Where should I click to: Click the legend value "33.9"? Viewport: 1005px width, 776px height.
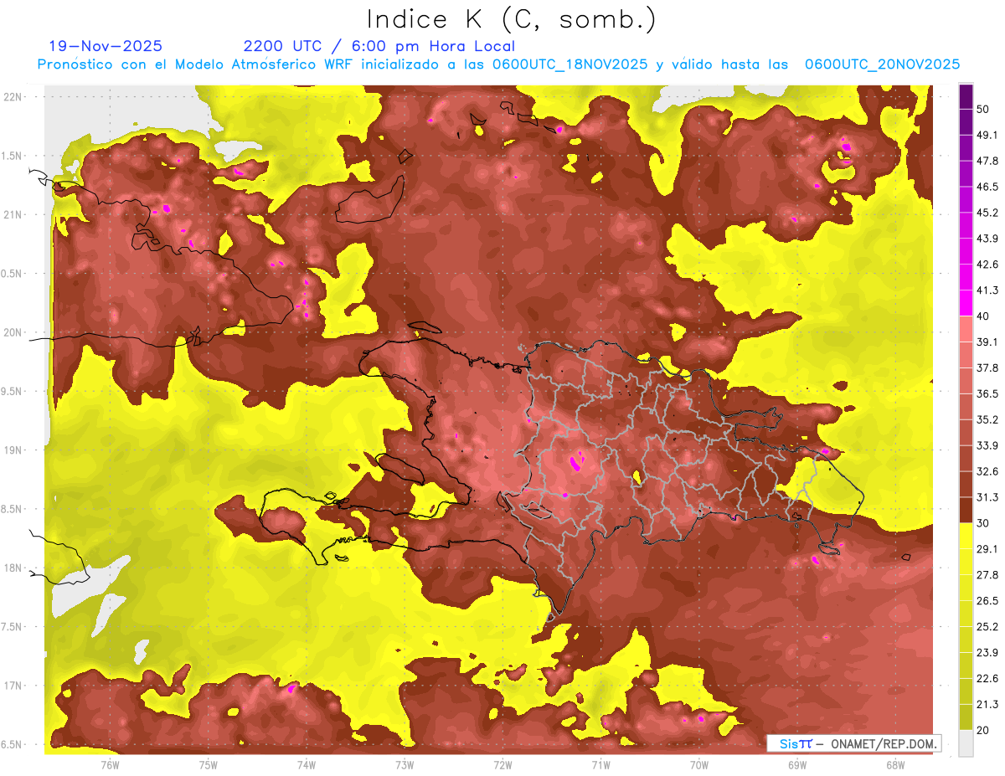(987, 445)
